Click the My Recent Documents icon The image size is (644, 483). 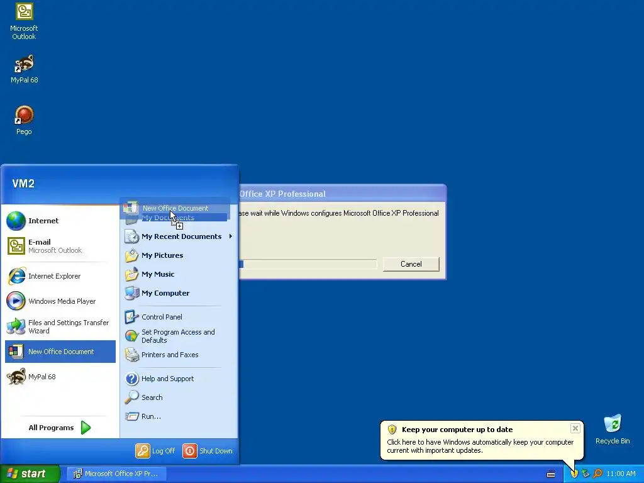click(x=132, y=236)
